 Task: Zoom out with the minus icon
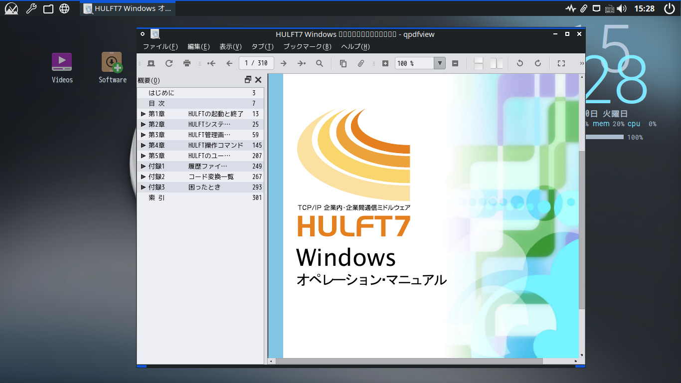coord(455,63)
